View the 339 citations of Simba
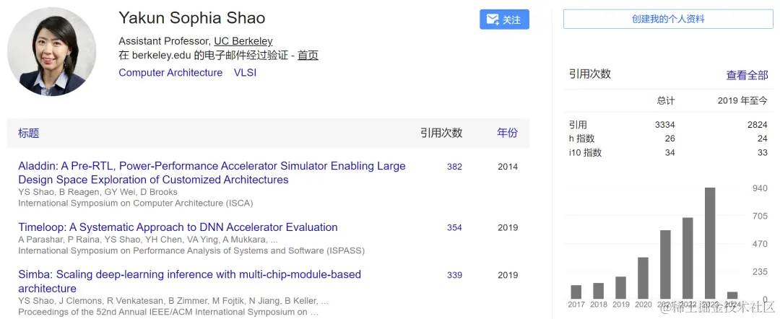780x319 pixels. 454,275
